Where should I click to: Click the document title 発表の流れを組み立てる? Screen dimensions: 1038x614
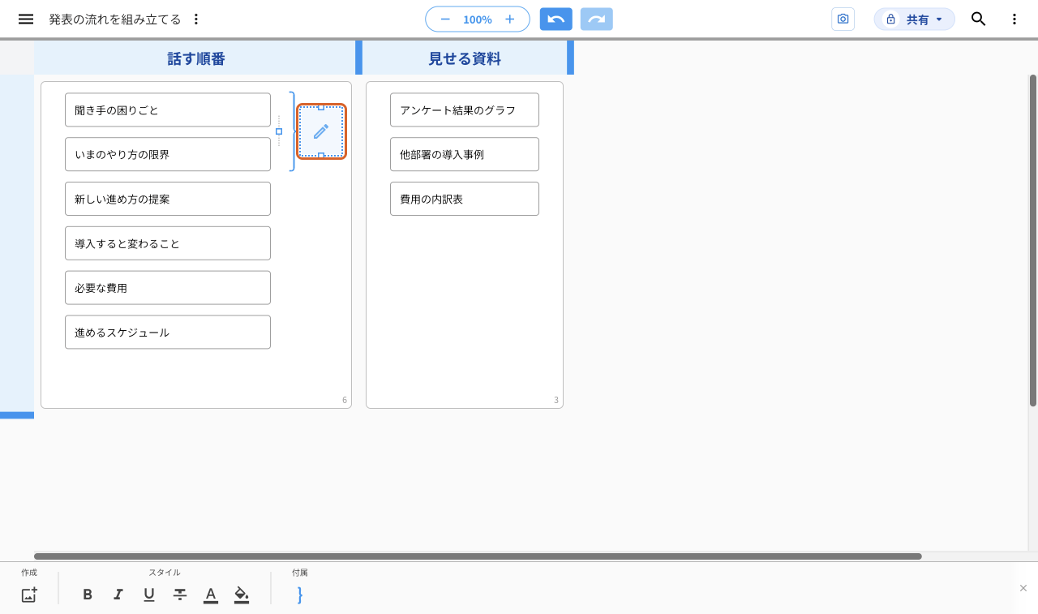coord(115,19)
